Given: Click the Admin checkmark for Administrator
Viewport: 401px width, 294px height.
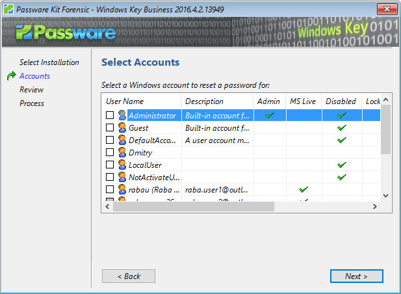Looking at the screenshot, I should (270, 115).
